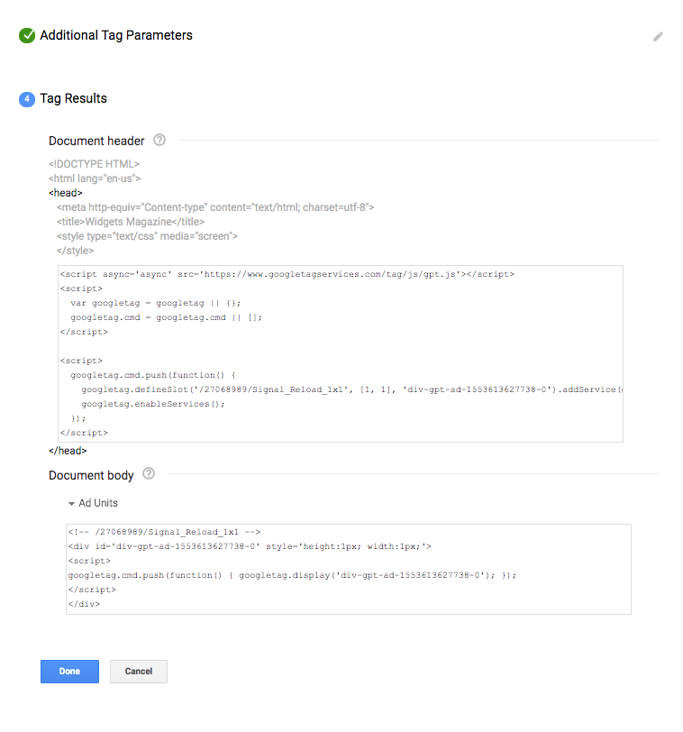
Task: Click the pencil edit icon
Action: pyautogui.click(x=658, y=37)
